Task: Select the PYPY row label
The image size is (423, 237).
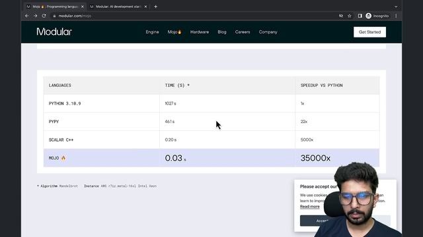Action: 54,122
